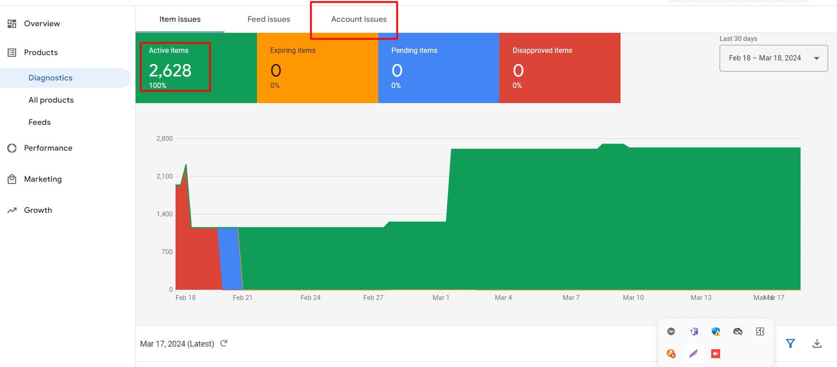The height and width of the screenshot is (367, 837).
Task: Select the green Active items card
Action: pyautogui.click(x=196, y=68)
